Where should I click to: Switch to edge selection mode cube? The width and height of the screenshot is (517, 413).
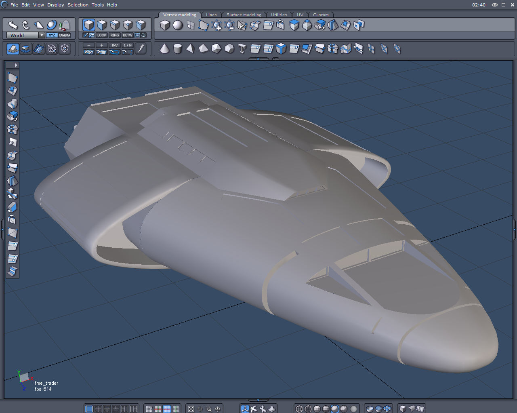point(115,25)
